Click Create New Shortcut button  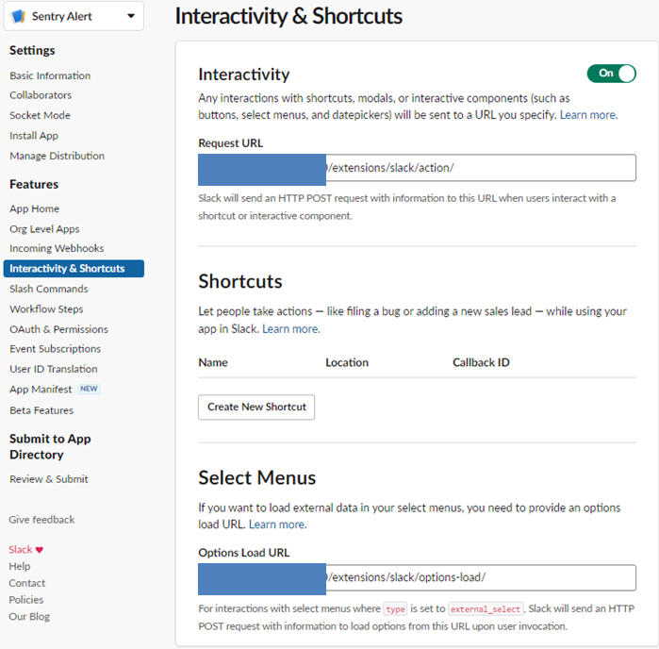[x=256, y=408]
